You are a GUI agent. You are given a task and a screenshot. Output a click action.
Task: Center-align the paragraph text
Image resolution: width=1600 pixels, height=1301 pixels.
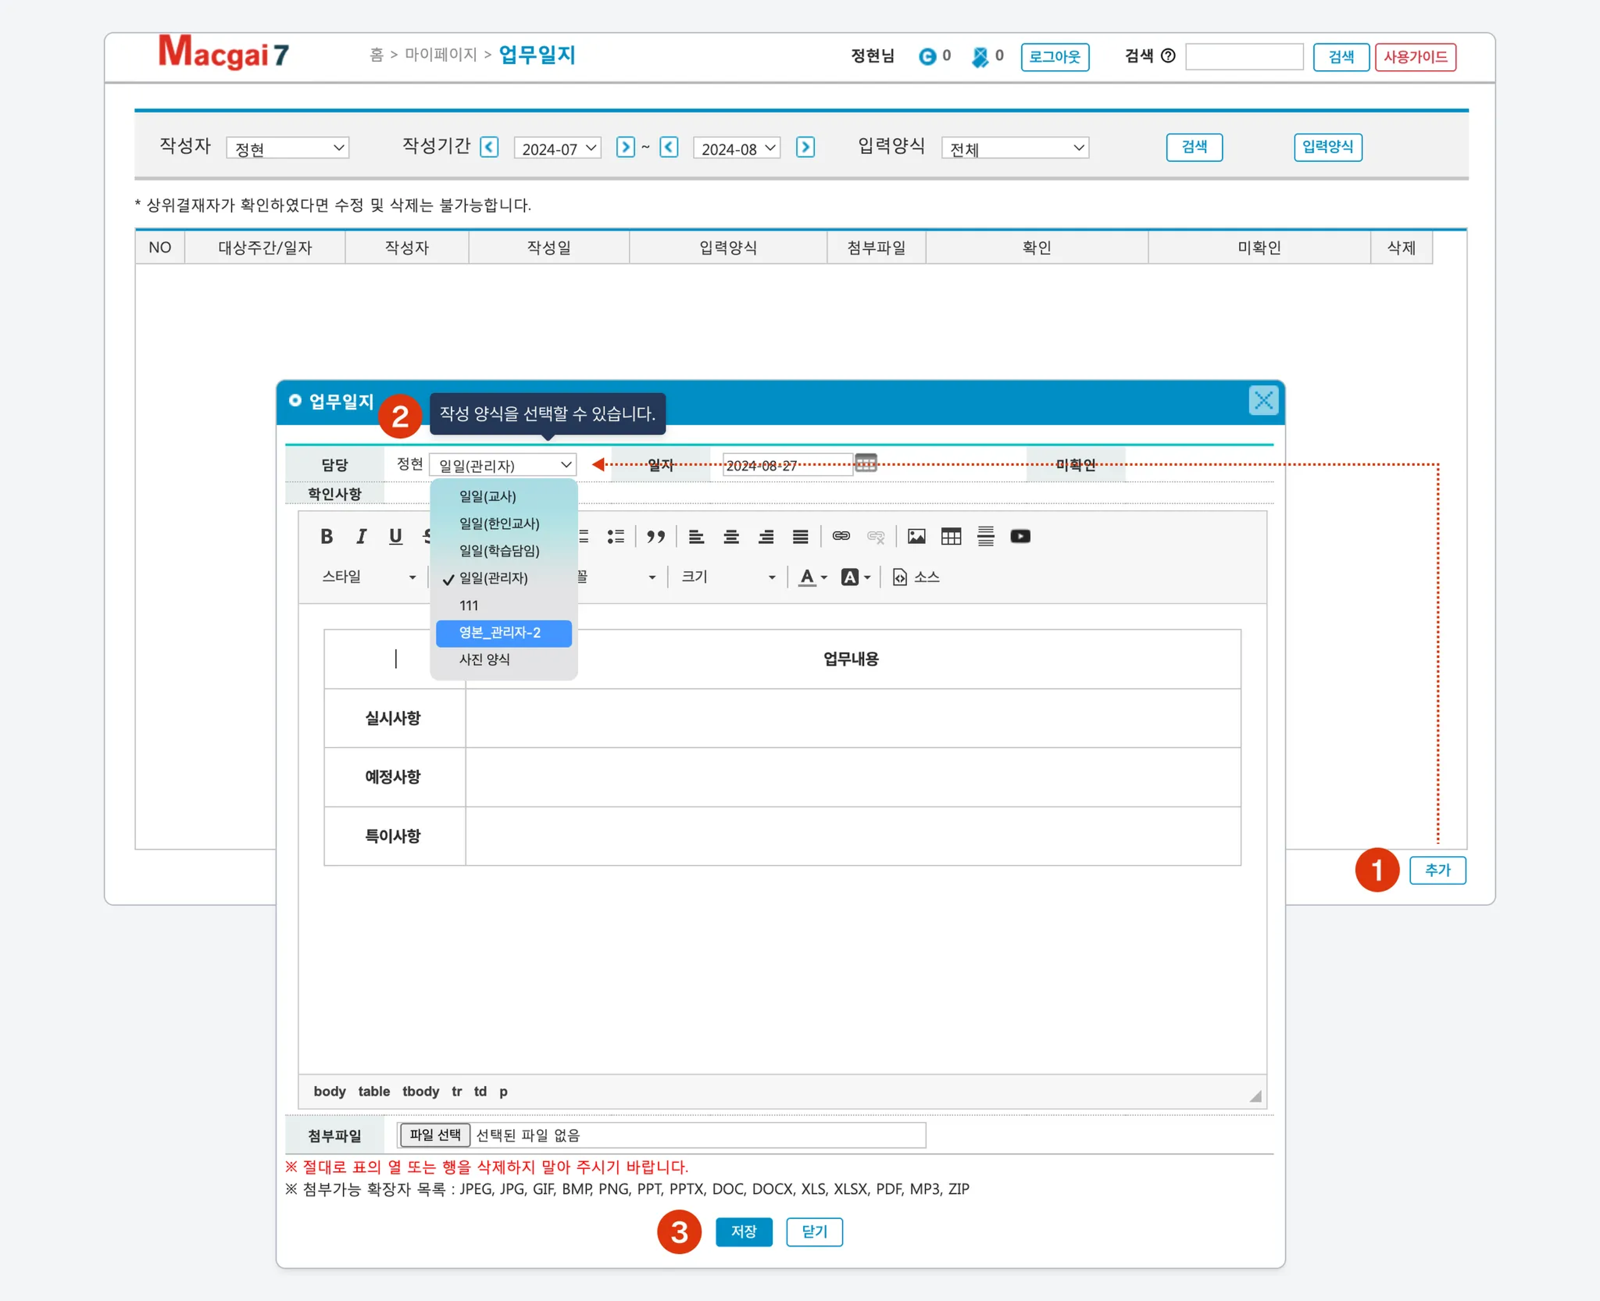pos(731,536)
